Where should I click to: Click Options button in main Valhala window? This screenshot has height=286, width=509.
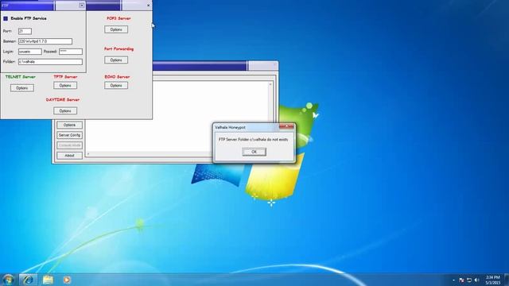[x=69, y=125]
